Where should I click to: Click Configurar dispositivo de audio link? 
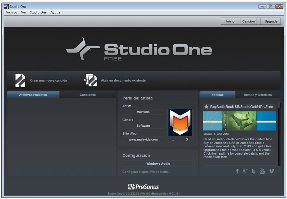[146, 172]
